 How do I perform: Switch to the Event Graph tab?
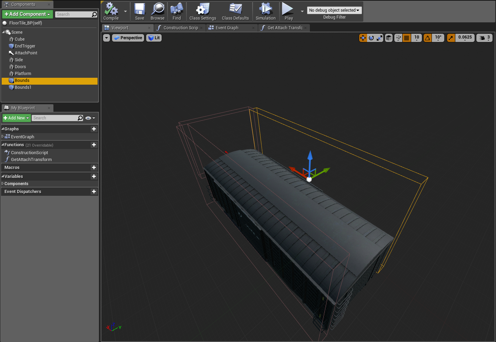(227, 28)
